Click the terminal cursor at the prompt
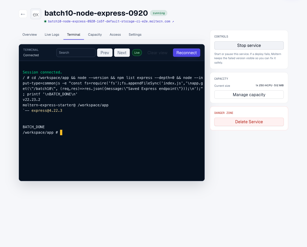Viewport: 307px width, 247px height. [x=61, y=132]
